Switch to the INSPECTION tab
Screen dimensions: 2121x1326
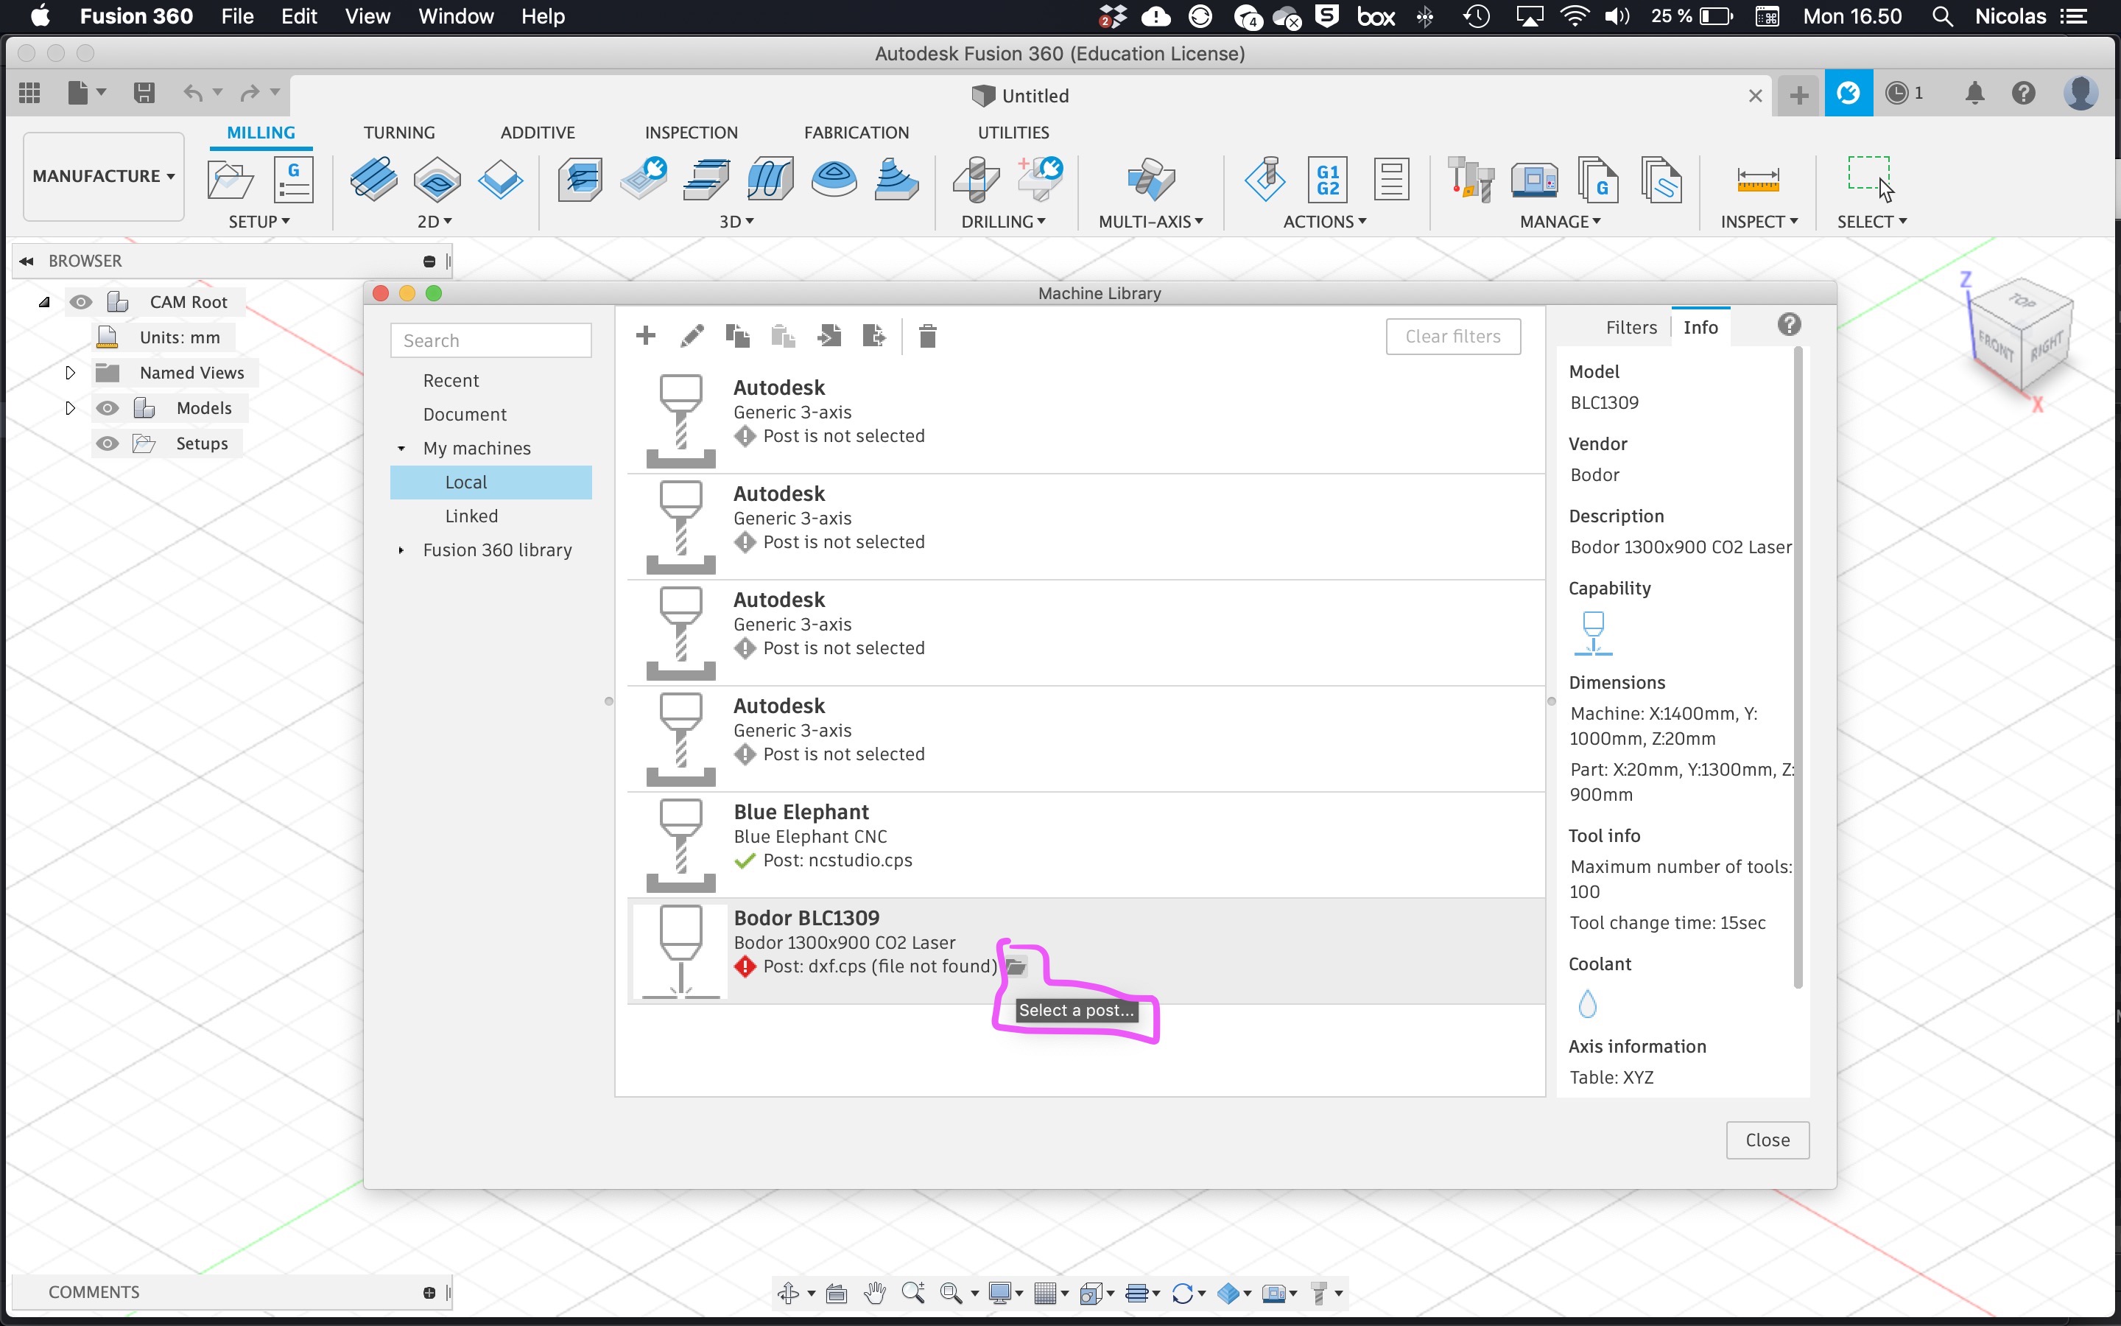point(691,133)
